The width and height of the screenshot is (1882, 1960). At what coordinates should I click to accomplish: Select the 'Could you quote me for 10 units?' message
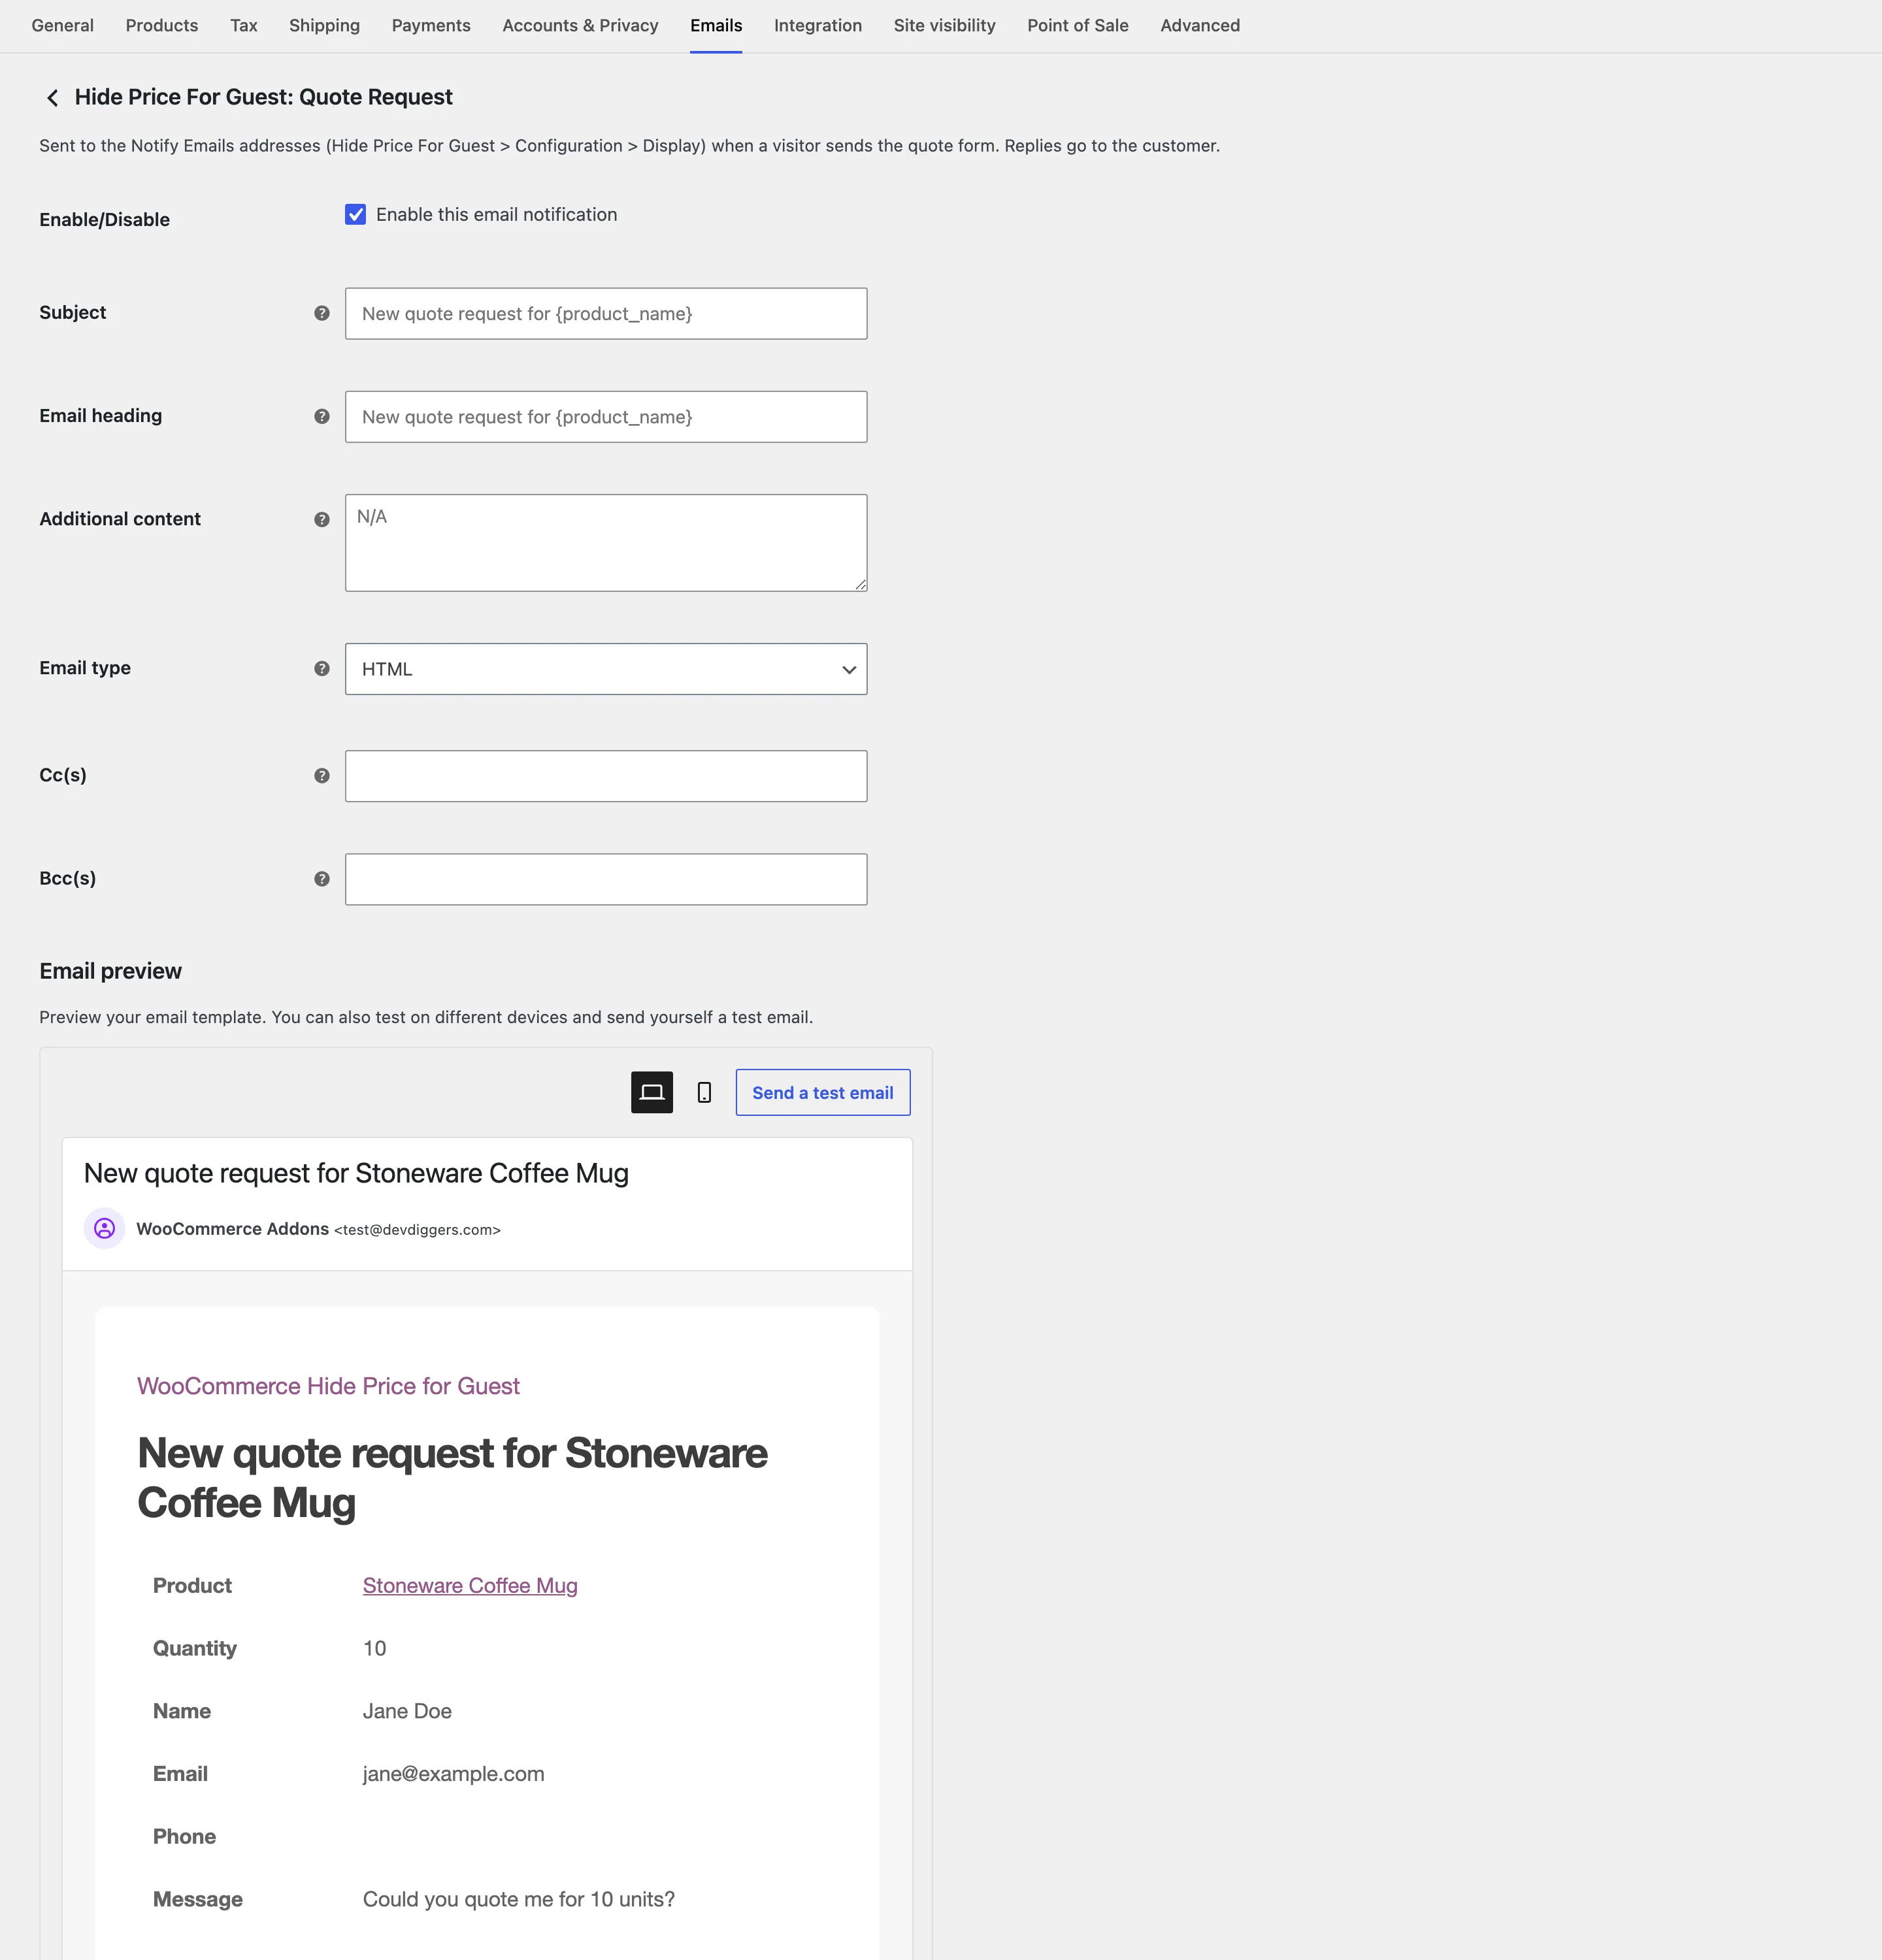coord(518,1899)
